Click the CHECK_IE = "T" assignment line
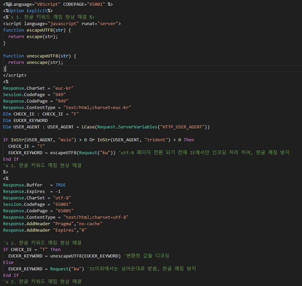 click(27, 146)
